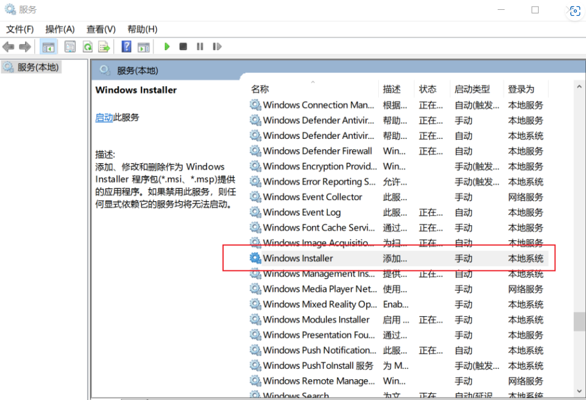Click the gear icon of Windows Installer
Image resolution: width=586 pixels, height=400 pixels.
[256, 258]
